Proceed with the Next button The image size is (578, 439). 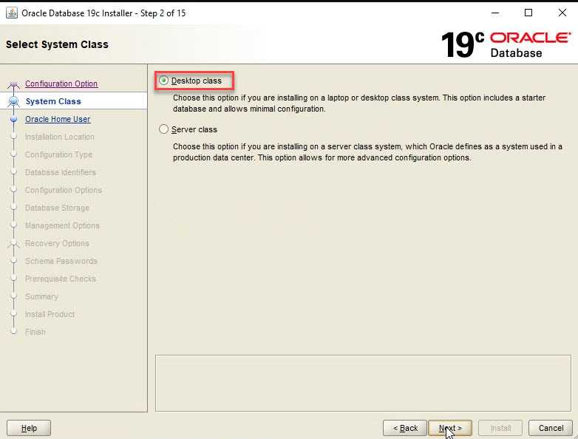pyautogui.click(x=450, y=428)
